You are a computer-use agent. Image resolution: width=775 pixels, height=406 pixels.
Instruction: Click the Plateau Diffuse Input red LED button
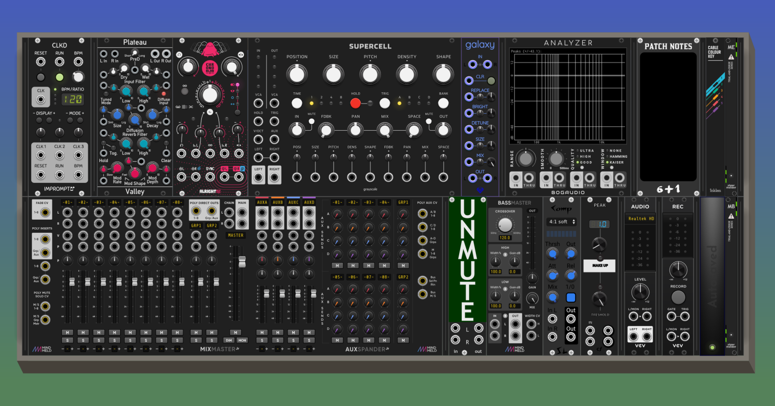point(163,94)
